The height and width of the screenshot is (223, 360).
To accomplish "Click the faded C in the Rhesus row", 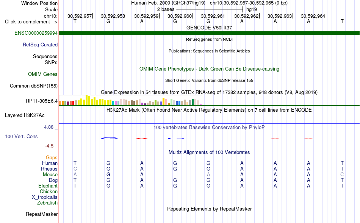I will [x=75, y=169].
